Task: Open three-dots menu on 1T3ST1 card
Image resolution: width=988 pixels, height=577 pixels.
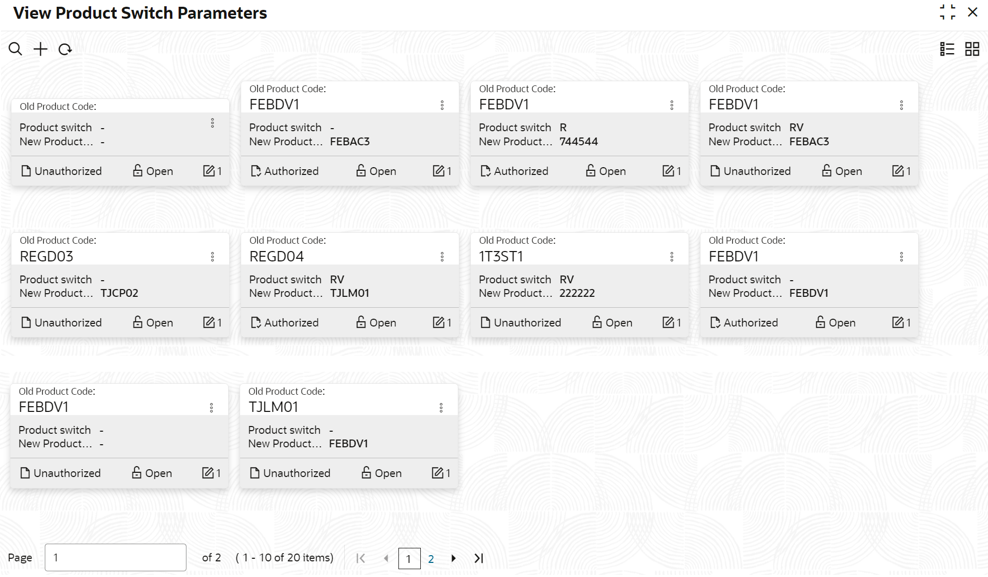Action: point(672,257)
